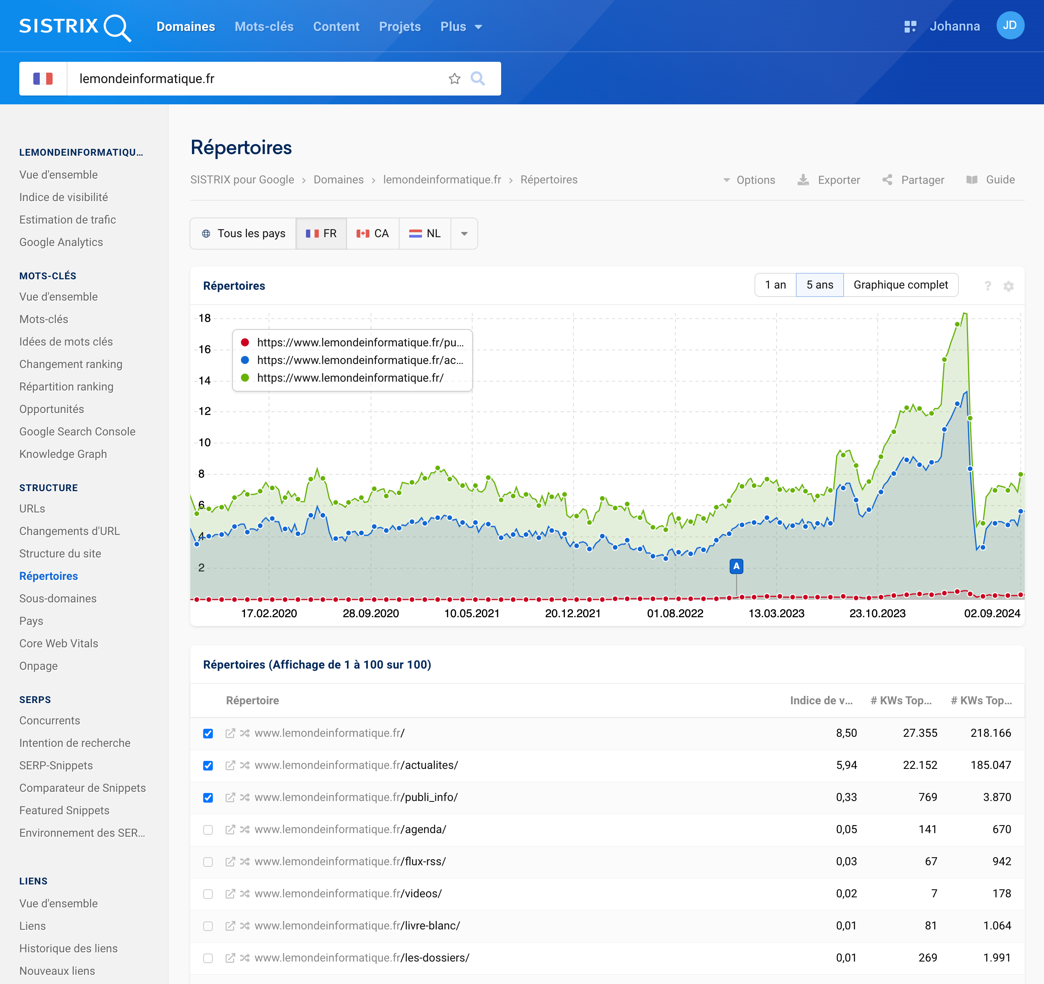Viewport: 1044px width, 984px height.
Task: Sort by Indice de v... column header
Action: coord(821,701)
